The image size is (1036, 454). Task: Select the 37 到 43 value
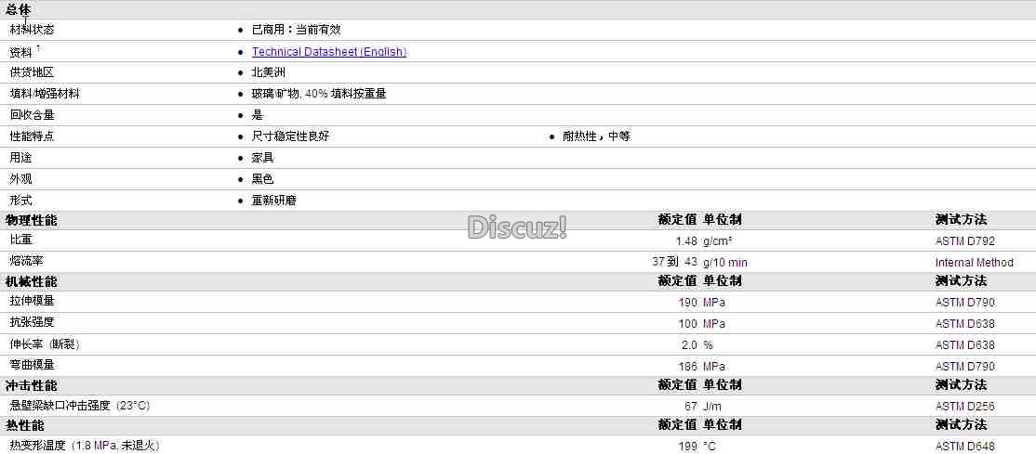pos(674,262)
